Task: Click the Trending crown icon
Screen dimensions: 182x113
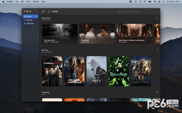Action: (x=157, y=92)
